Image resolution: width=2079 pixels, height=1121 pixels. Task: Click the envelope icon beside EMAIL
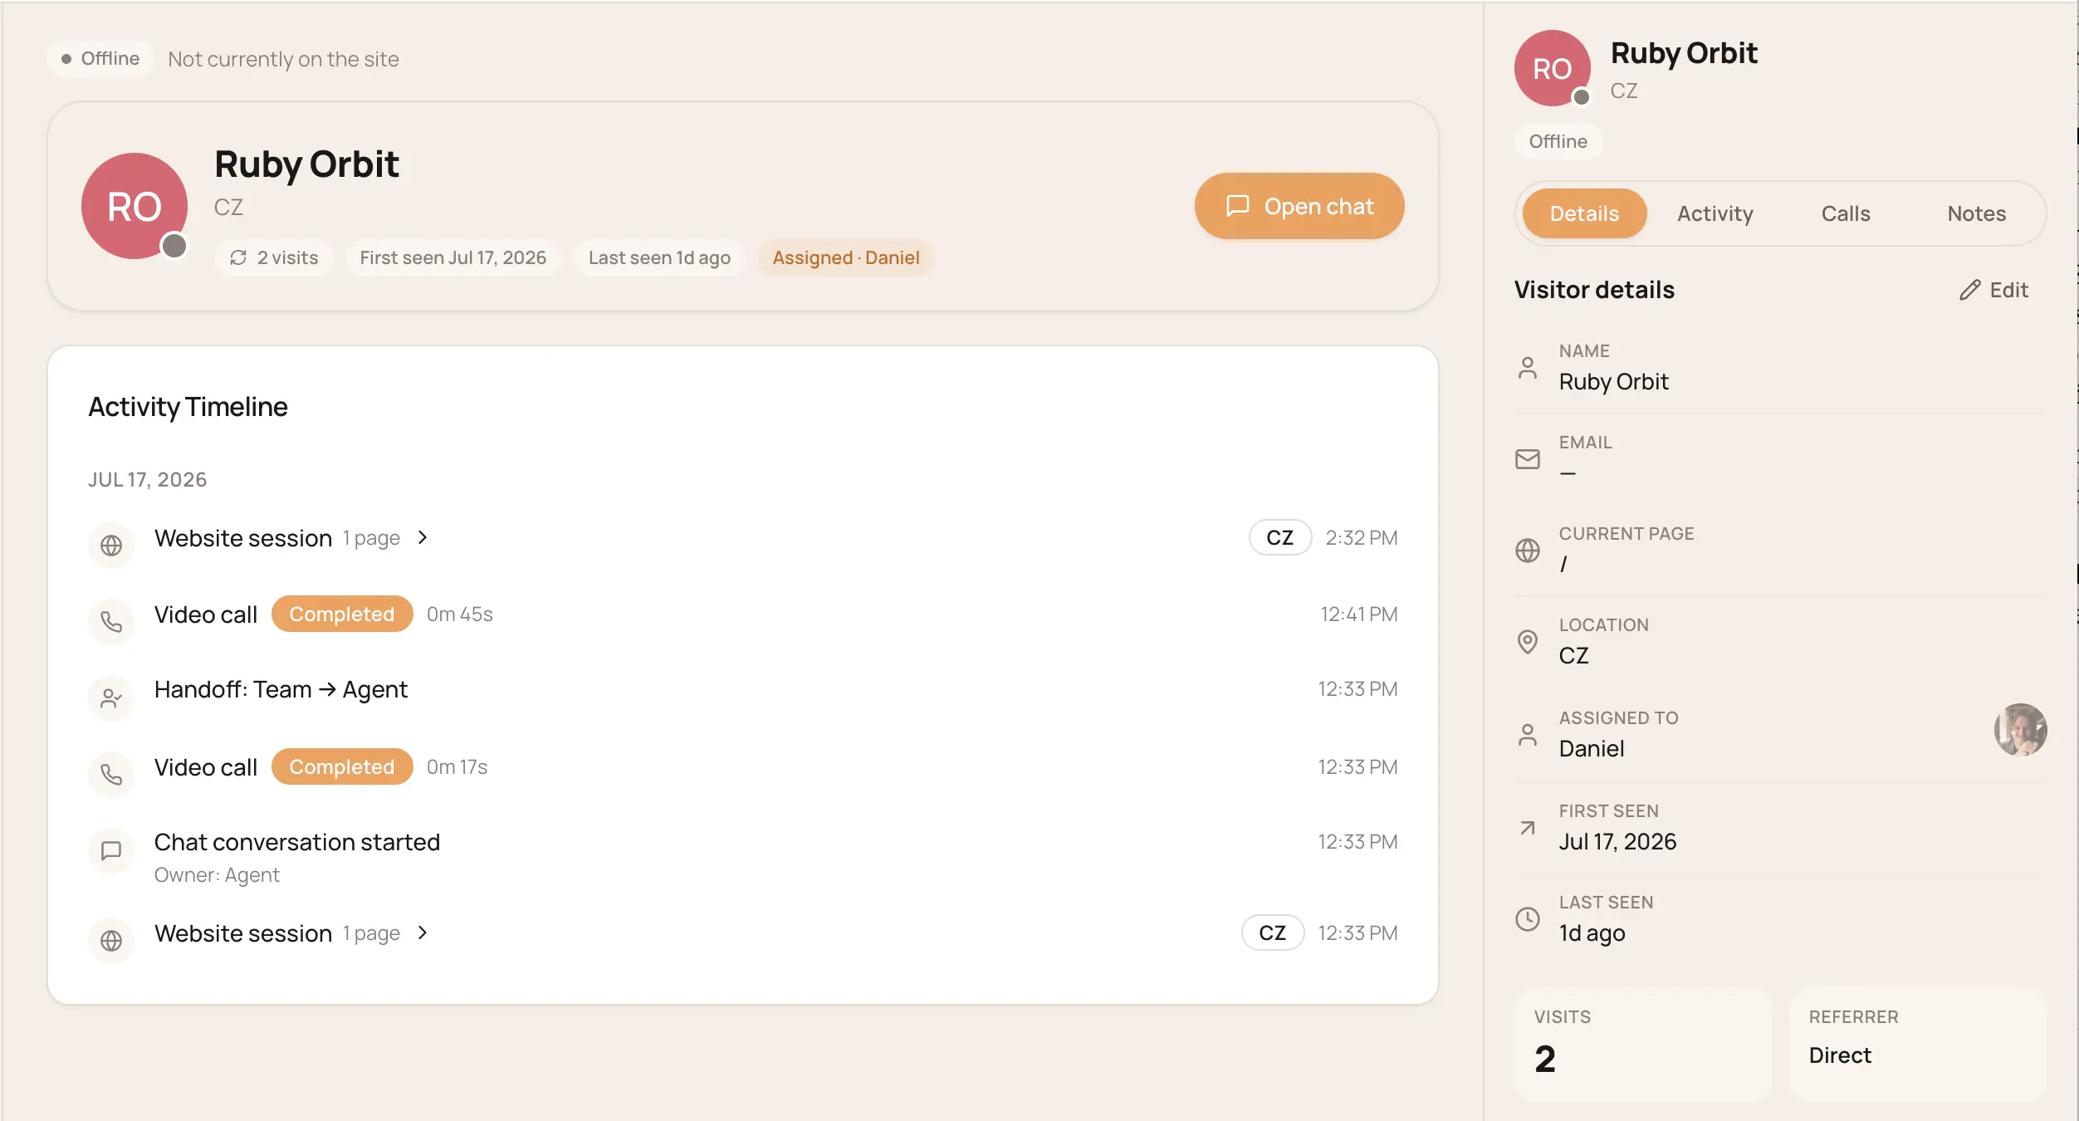pyautogui.click(x=1527, y=458)
